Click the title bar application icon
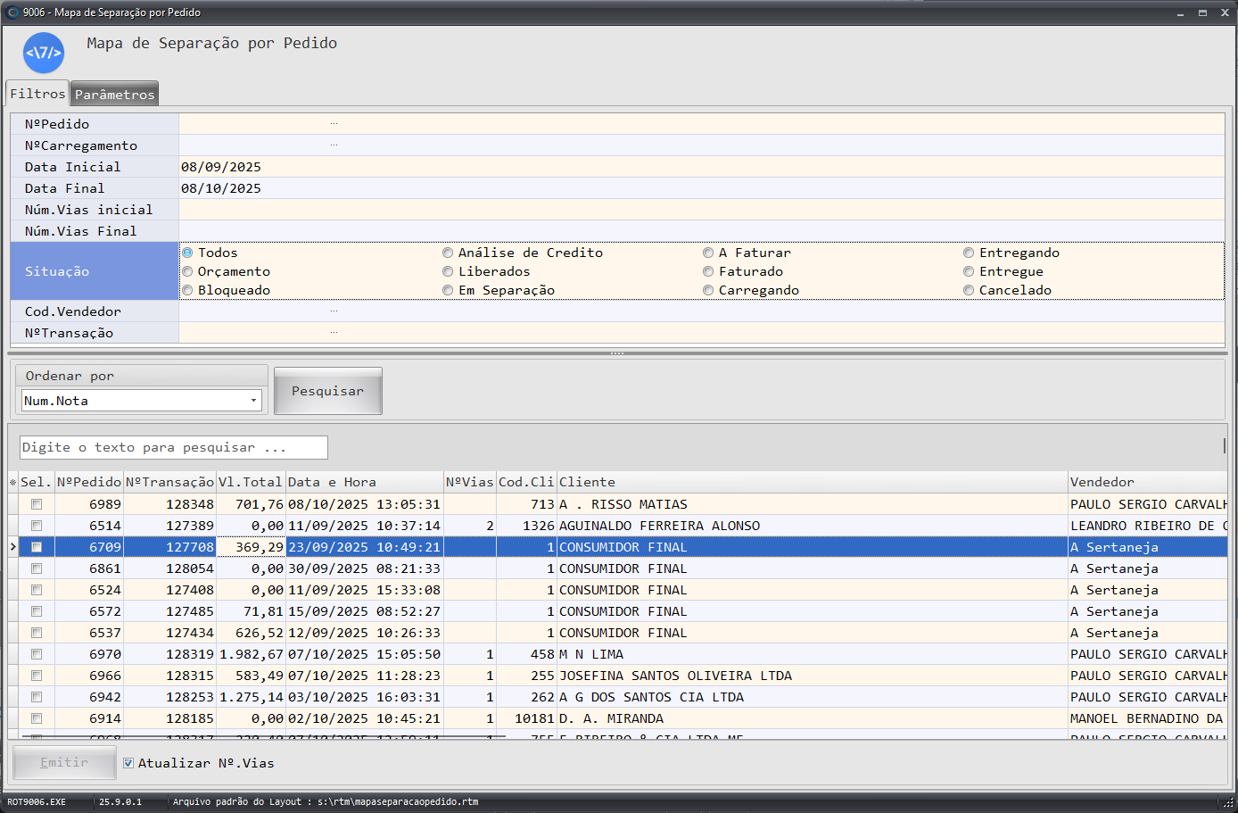Viewport: 1238px width, 813px height. point(12,12)
